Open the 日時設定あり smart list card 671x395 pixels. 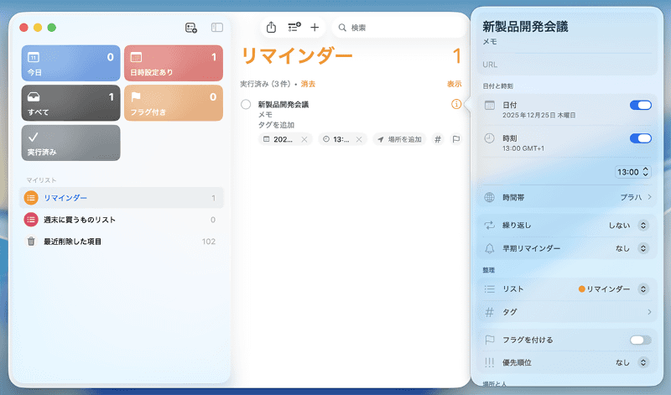tap(174, 64)
